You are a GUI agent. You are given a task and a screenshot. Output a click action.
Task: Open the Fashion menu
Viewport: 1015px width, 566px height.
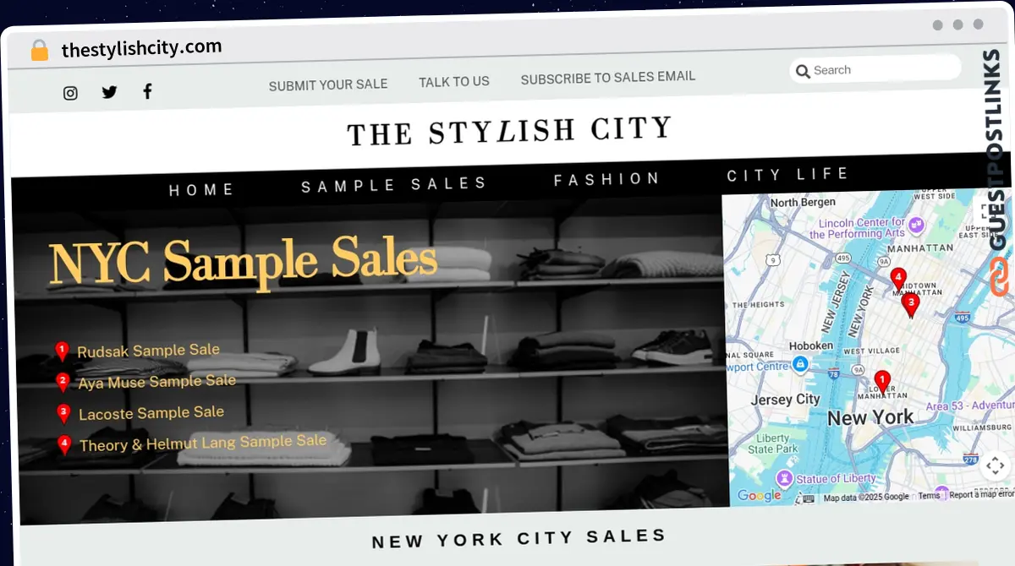coord(606,180)
